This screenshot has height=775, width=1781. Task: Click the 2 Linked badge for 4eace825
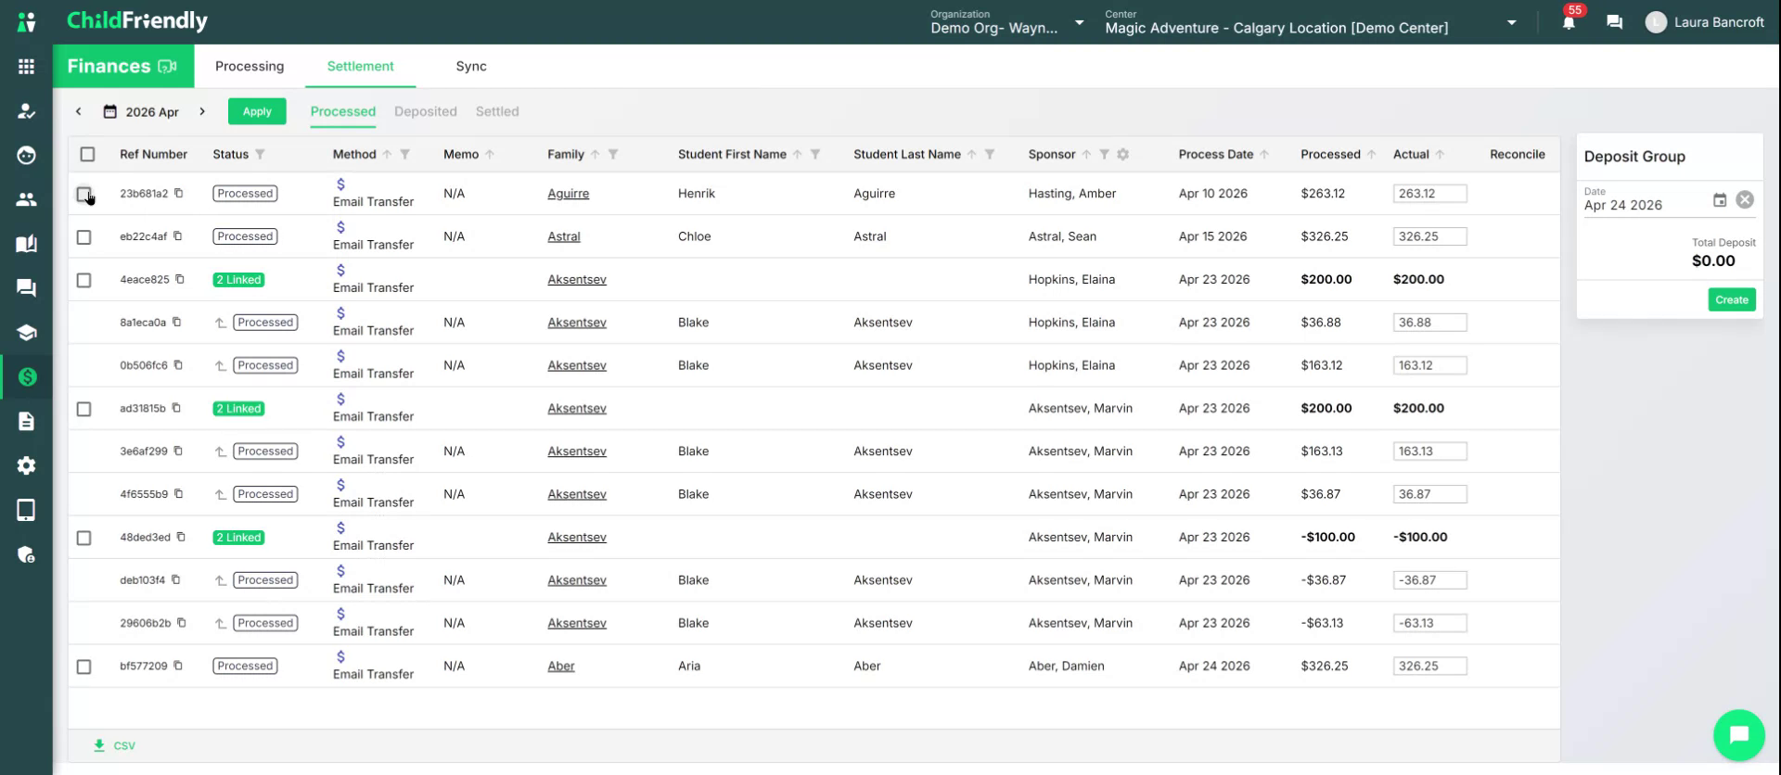pos(238,280)
